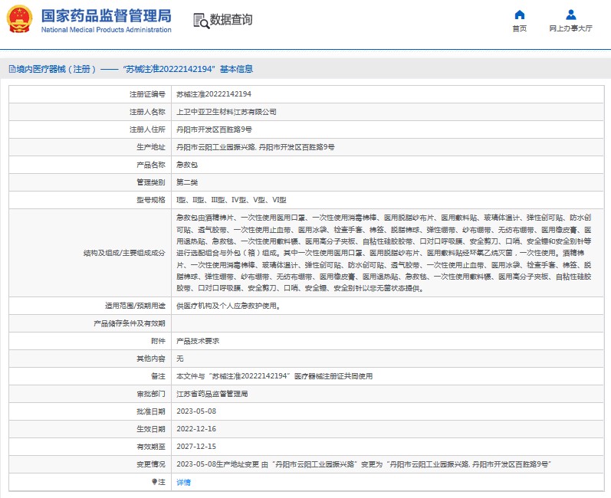Click the 管理类别 row label
The image size is (611, 498).
pos(151,182)
